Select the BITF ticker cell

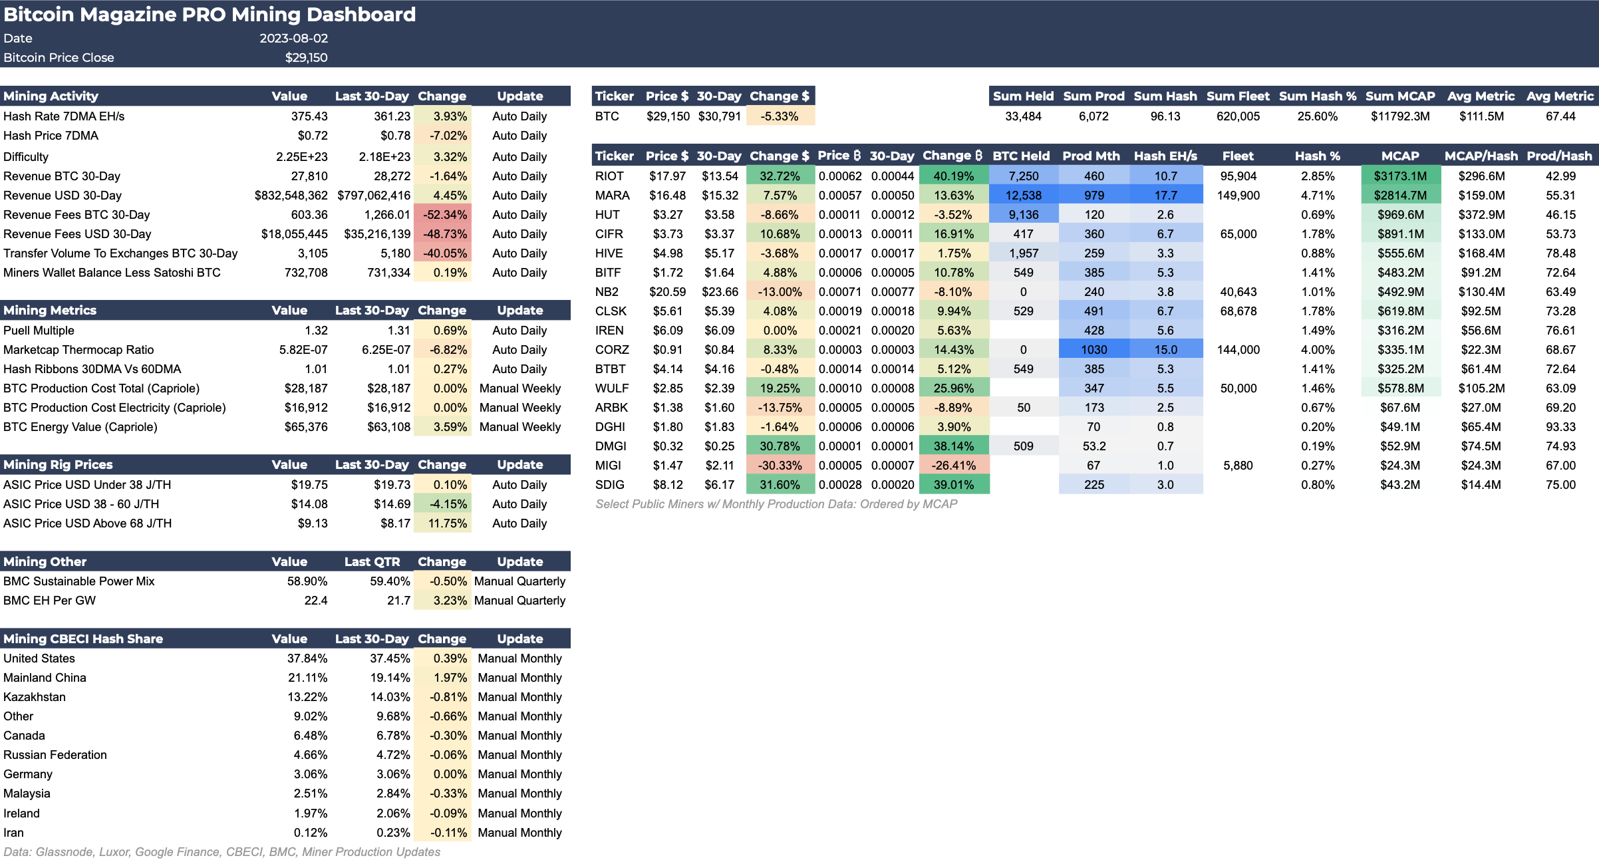(608, 273)
